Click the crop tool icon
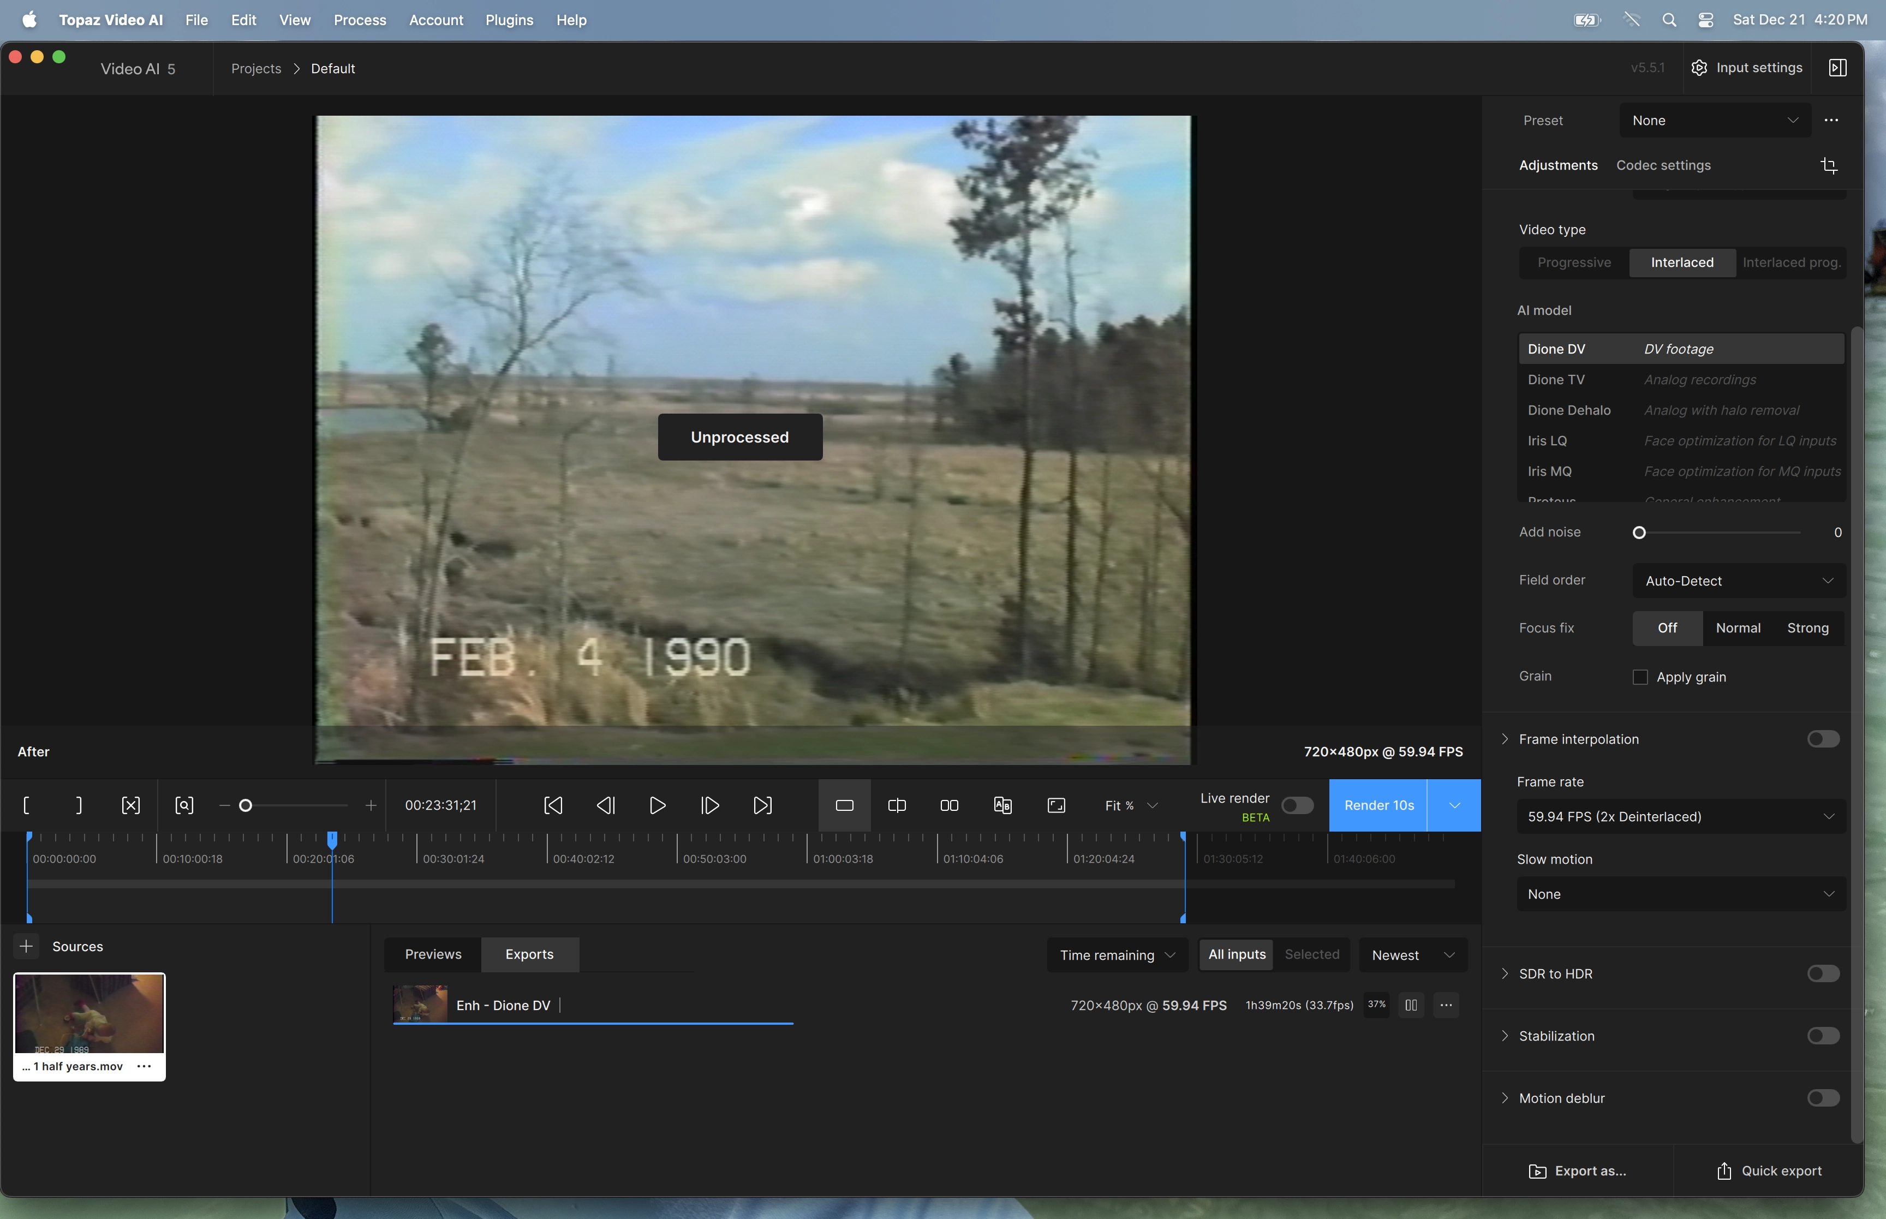The width and height of the screenshot is (1886, 1219). tap(1828, 165)
